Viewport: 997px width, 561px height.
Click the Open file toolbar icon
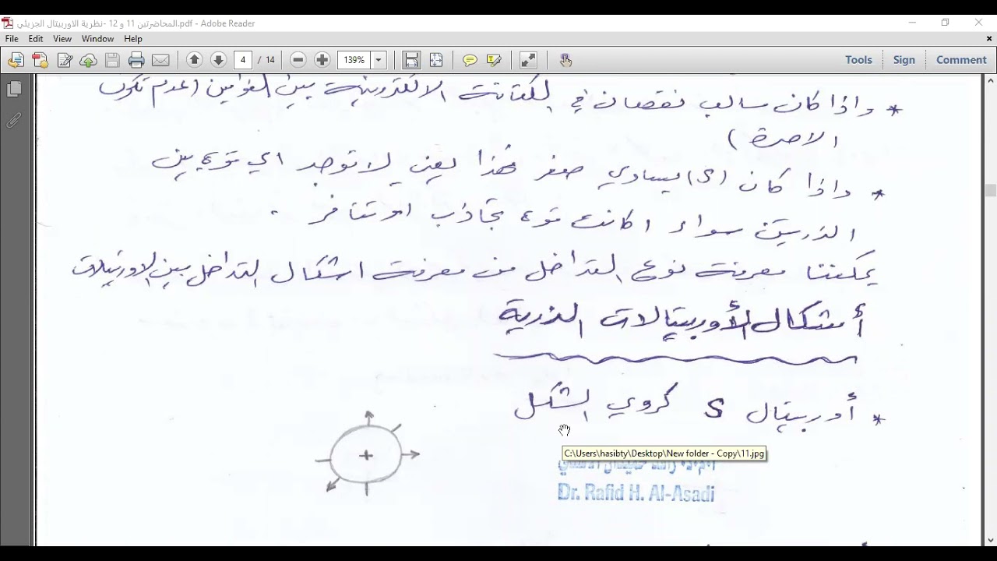click(16, 60)
